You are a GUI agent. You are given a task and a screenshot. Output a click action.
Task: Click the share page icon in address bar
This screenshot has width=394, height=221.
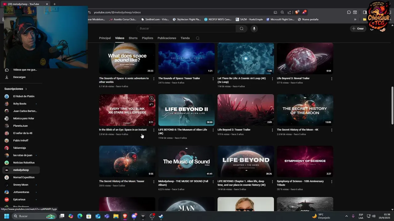[289, 12]
